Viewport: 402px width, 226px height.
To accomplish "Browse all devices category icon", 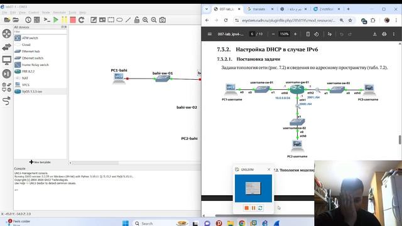I will (x=7, y=87).
